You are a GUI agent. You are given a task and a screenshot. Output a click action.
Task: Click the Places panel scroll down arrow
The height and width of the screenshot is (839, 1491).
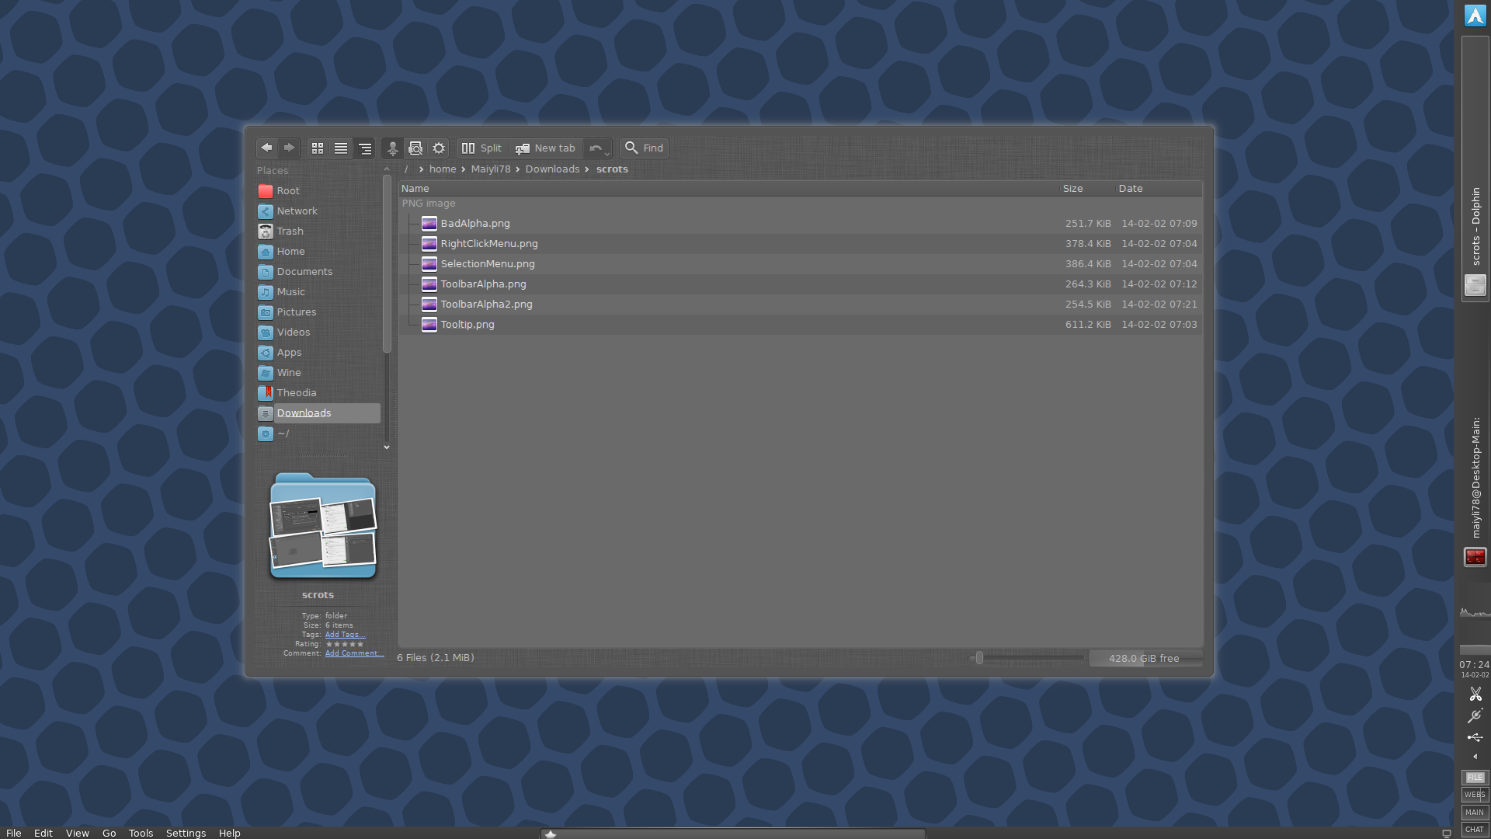387,447
